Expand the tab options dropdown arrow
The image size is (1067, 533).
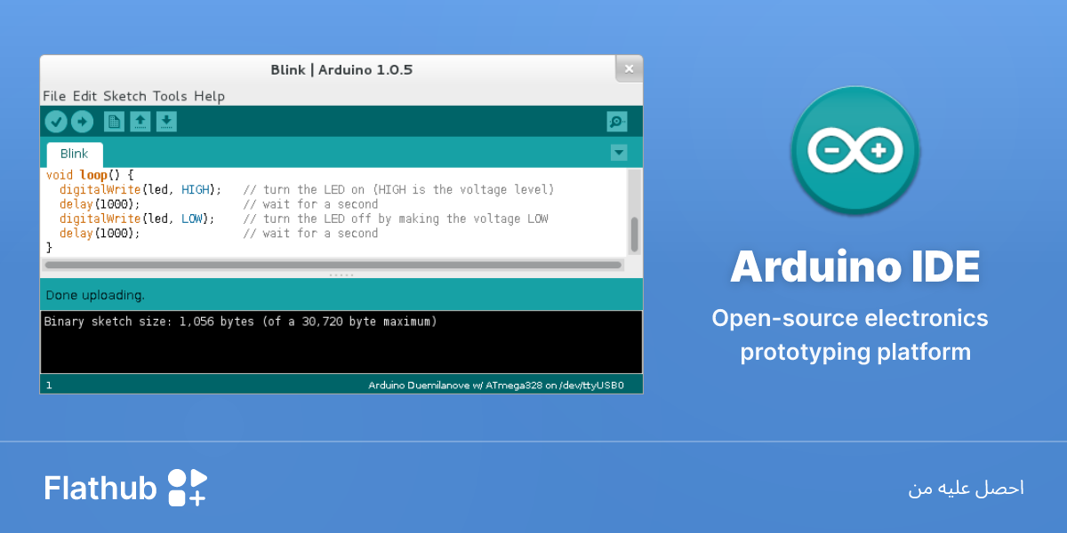pyautogui.click(x=619, y=153)
